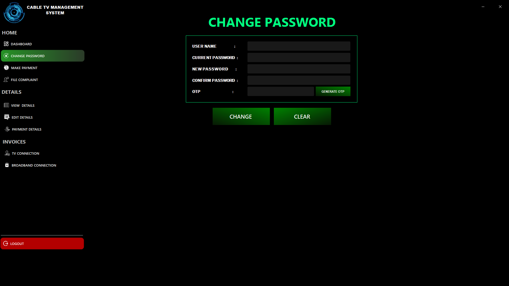Click inside the Confirm Password field

299,80
